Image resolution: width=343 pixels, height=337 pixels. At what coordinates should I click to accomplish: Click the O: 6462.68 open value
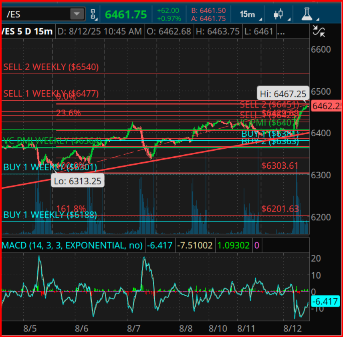pyautogui.click(x=169, y=32)
